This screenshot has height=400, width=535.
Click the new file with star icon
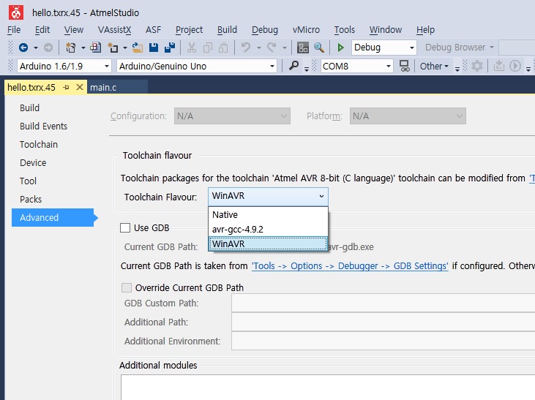point(113,48)
